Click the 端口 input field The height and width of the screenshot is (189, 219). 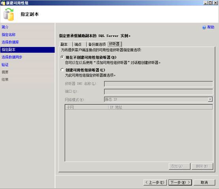[159, 92]
